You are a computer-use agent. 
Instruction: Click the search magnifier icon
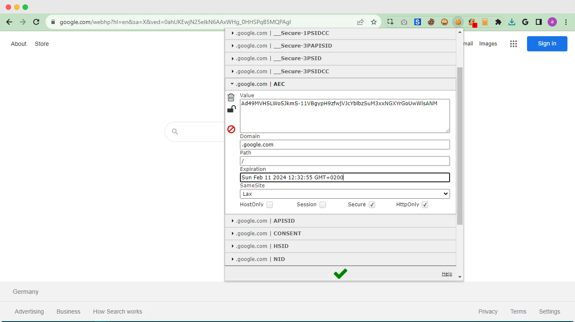175,132
